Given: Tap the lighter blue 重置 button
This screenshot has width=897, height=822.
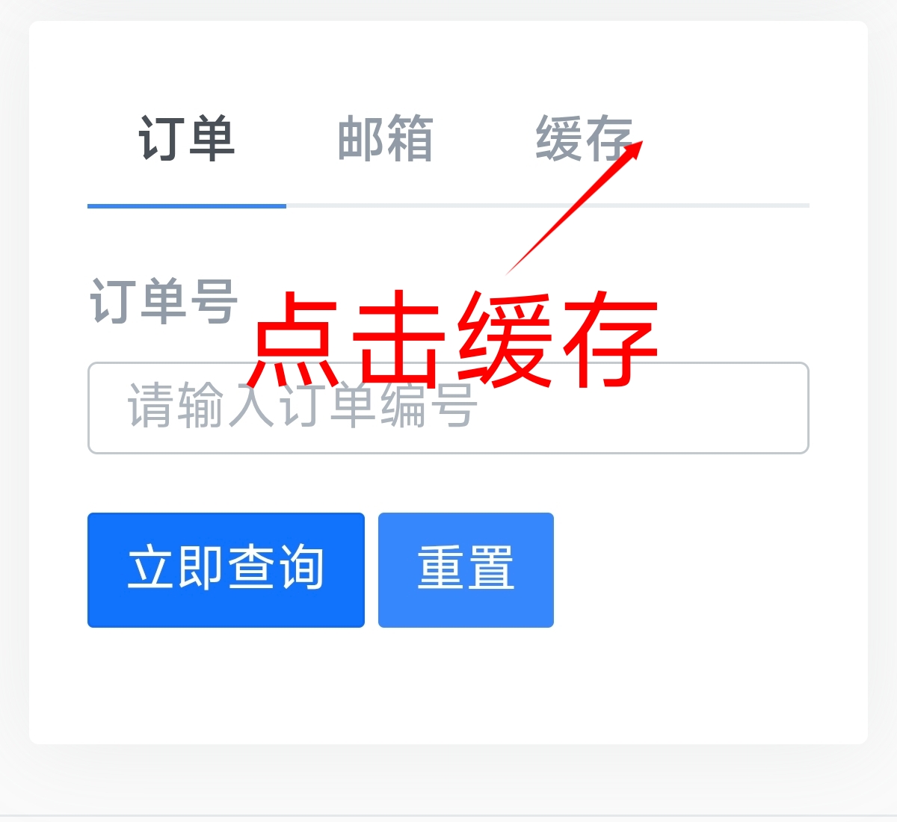Looking at the screenshot, I should 466,569.
